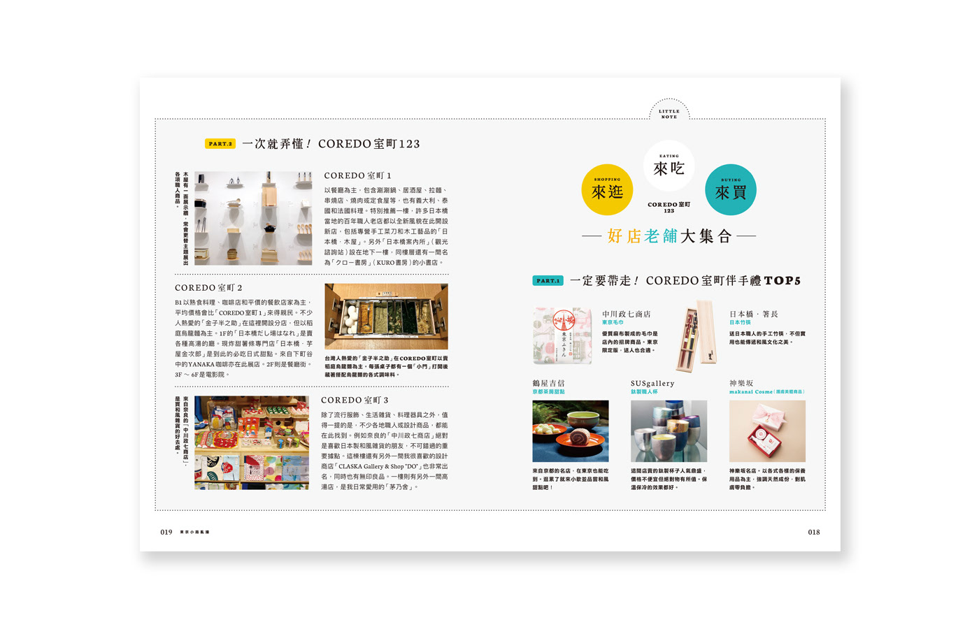Click the SUSgallery titanium cups photo
Screen dimensions: 979x629
(x=669, y=431)
